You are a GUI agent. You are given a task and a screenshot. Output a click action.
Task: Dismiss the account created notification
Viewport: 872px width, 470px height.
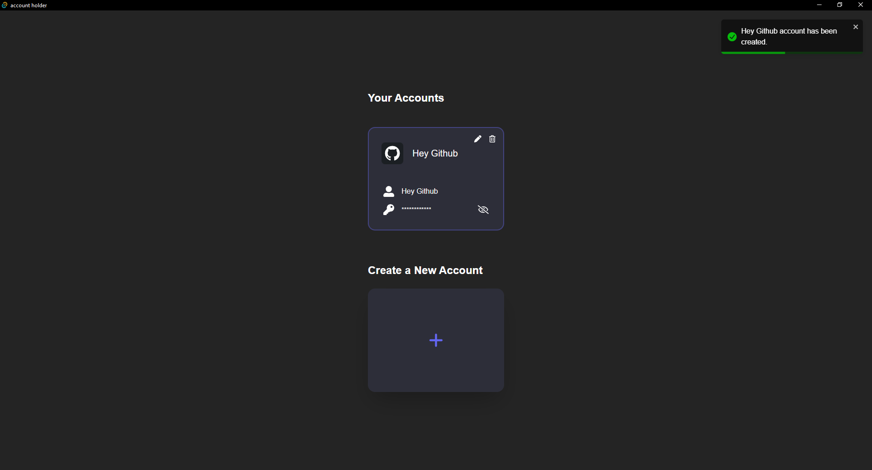[x=856, y=27]
